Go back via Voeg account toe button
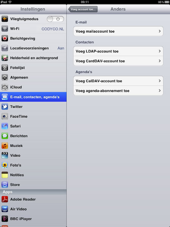The image size is (170, 227). 83,9
